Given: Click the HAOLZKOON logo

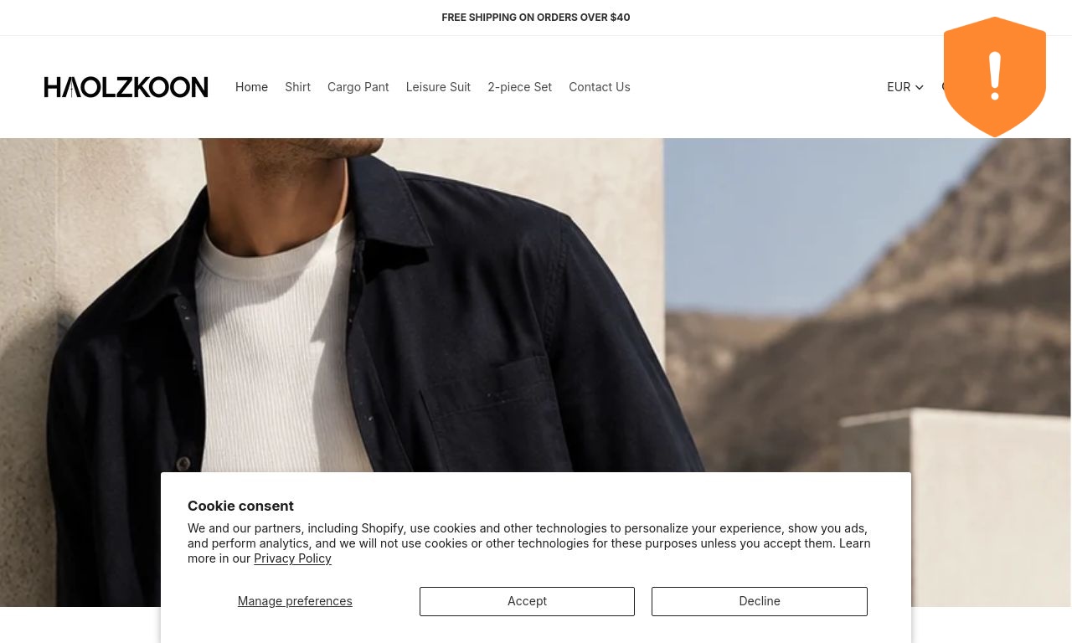Looking at the screenshot, I should pos(126,87).
